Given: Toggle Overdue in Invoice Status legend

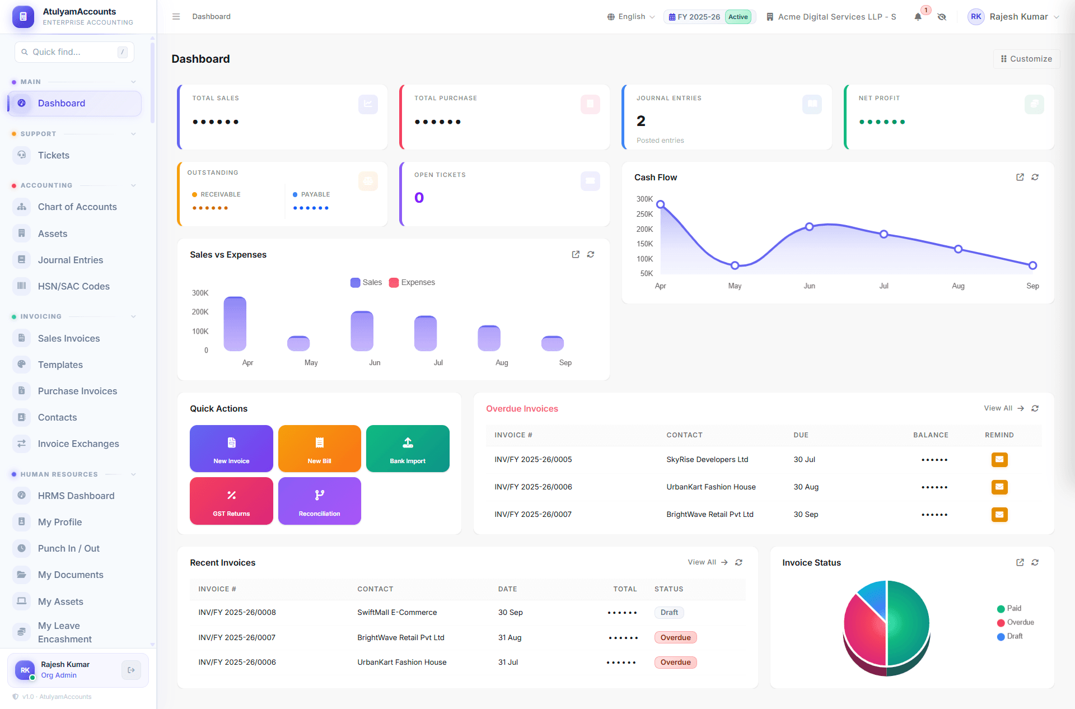Looking at the screenshot, I should (1016, 622).
